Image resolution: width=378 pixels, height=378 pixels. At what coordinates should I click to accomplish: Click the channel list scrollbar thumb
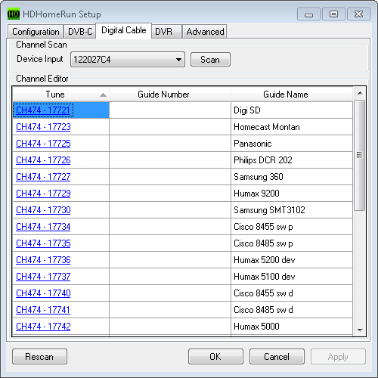360,155
